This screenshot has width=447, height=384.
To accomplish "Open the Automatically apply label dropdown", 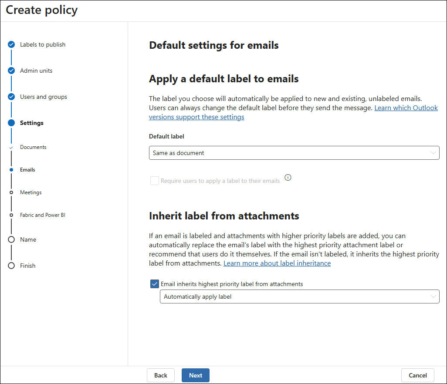I will (x=299, y=296).
